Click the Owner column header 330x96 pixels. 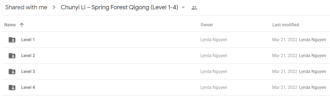[x=207, y=25]
